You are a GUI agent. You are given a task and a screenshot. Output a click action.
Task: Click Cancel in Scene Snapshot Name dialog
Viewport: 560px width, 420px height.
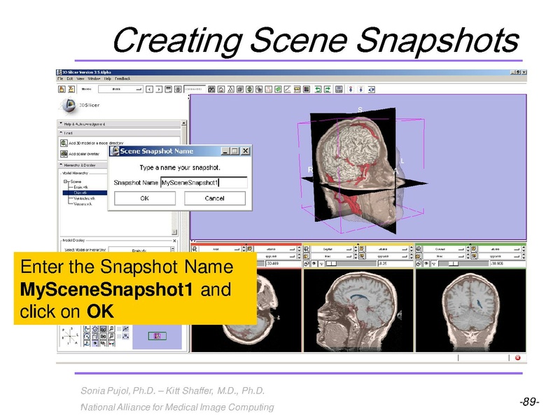[x=215, y=198]
